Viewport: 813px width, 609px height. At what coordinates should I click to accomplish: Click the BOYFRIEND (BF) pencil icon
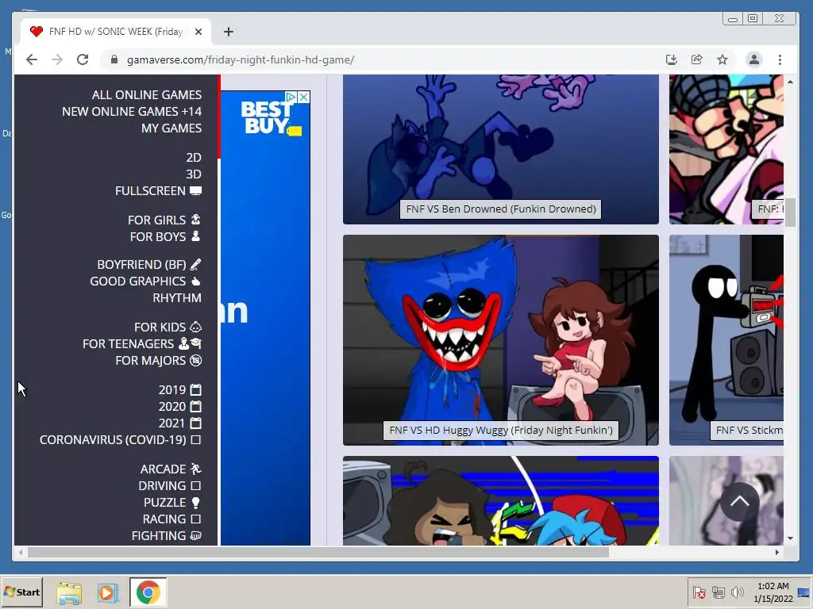tap(195, 264)
